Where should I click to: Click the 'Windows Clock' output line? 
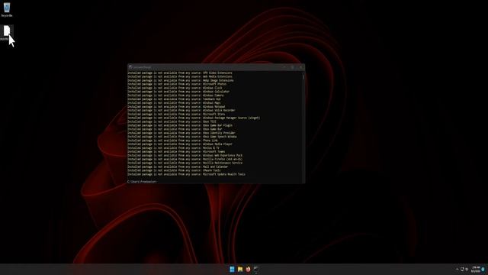[175, 88]
